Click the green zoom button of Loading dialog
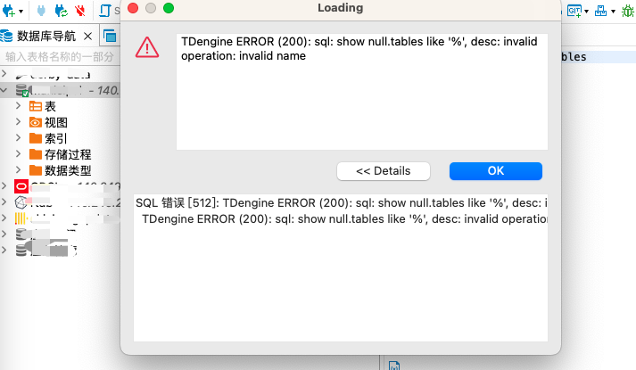The width and height of the screenshot is (636, 370). [x=169, y=8]
